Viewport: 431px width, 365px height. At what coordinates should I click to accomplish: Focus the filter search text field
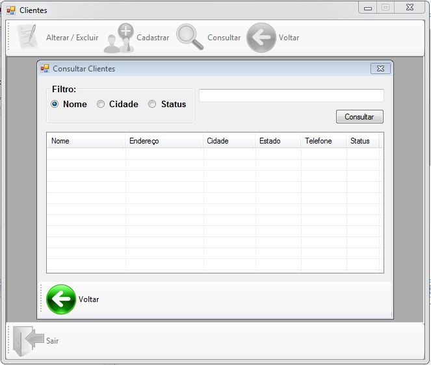pos(291,95)
